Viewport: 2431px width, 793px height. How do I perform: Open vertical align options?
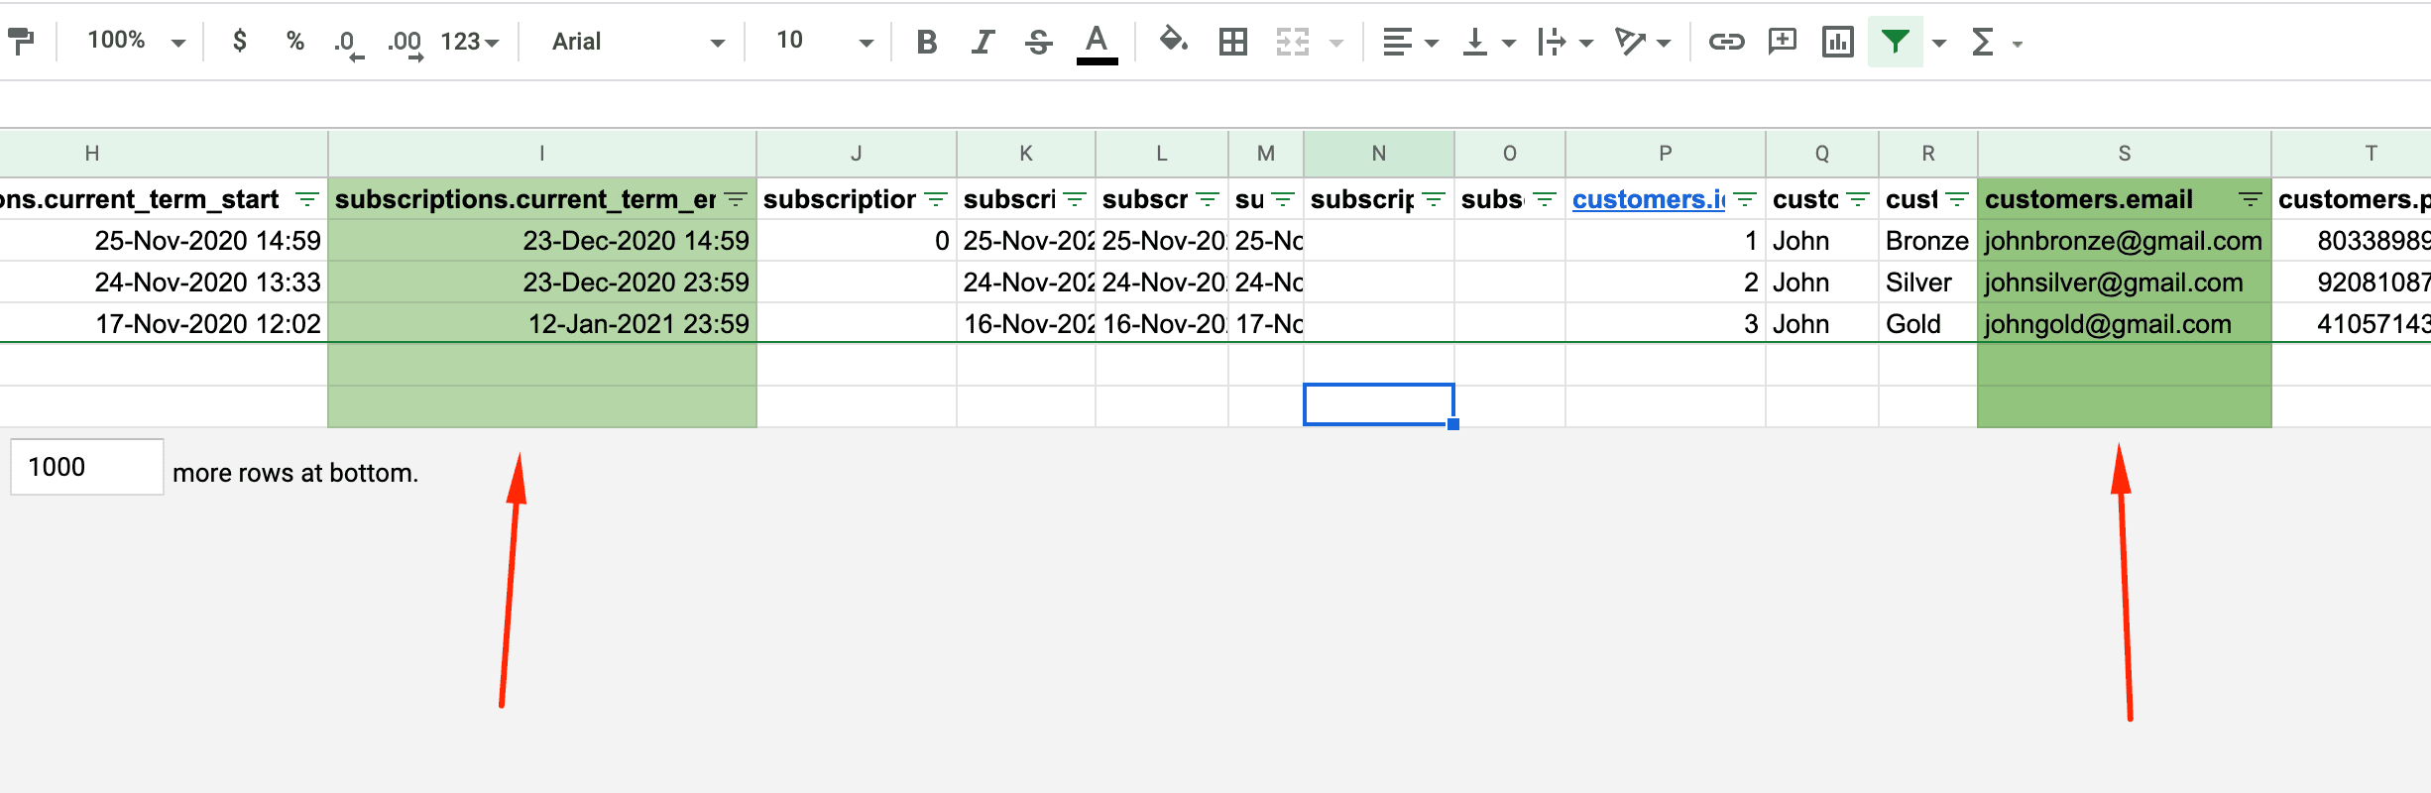click(x=1488, y=42)
